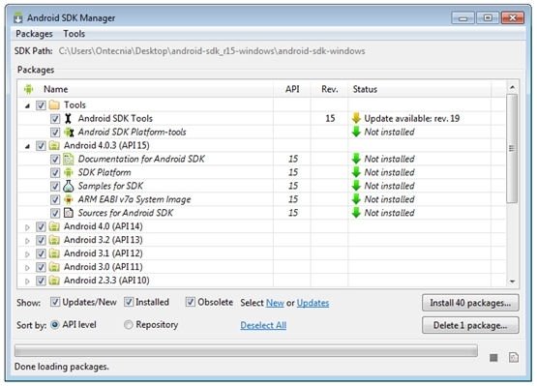Image resolution: width=537 pixels, height=386 pixels.
Task: Expand the Android 4.0 (API 14) group
Action: pos(27,226)
